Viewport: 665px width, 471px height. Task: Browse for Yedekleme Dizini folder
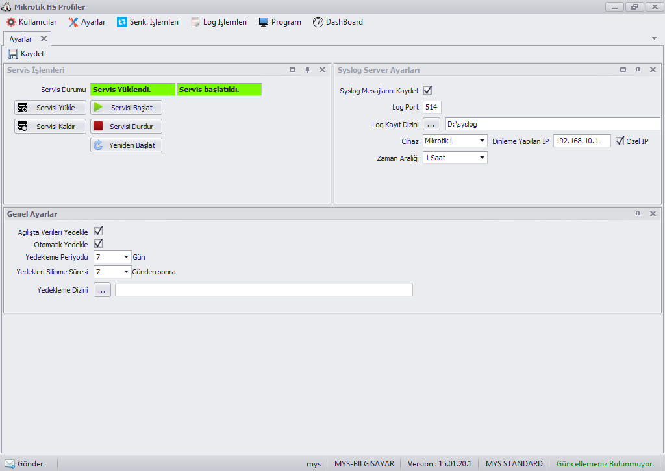[102, 290]
